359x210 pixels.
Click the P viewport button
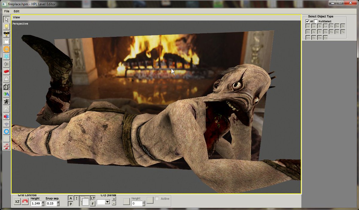pyautogui.click(x=71, y=204)
